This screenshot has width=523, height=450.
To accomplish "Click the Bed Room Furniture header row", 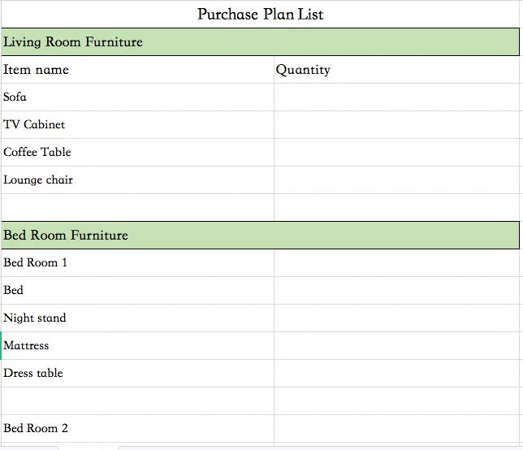I will (x=260, y=236).
